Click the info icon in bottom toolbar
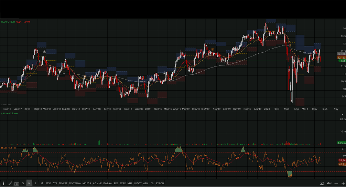 point(3,184)
